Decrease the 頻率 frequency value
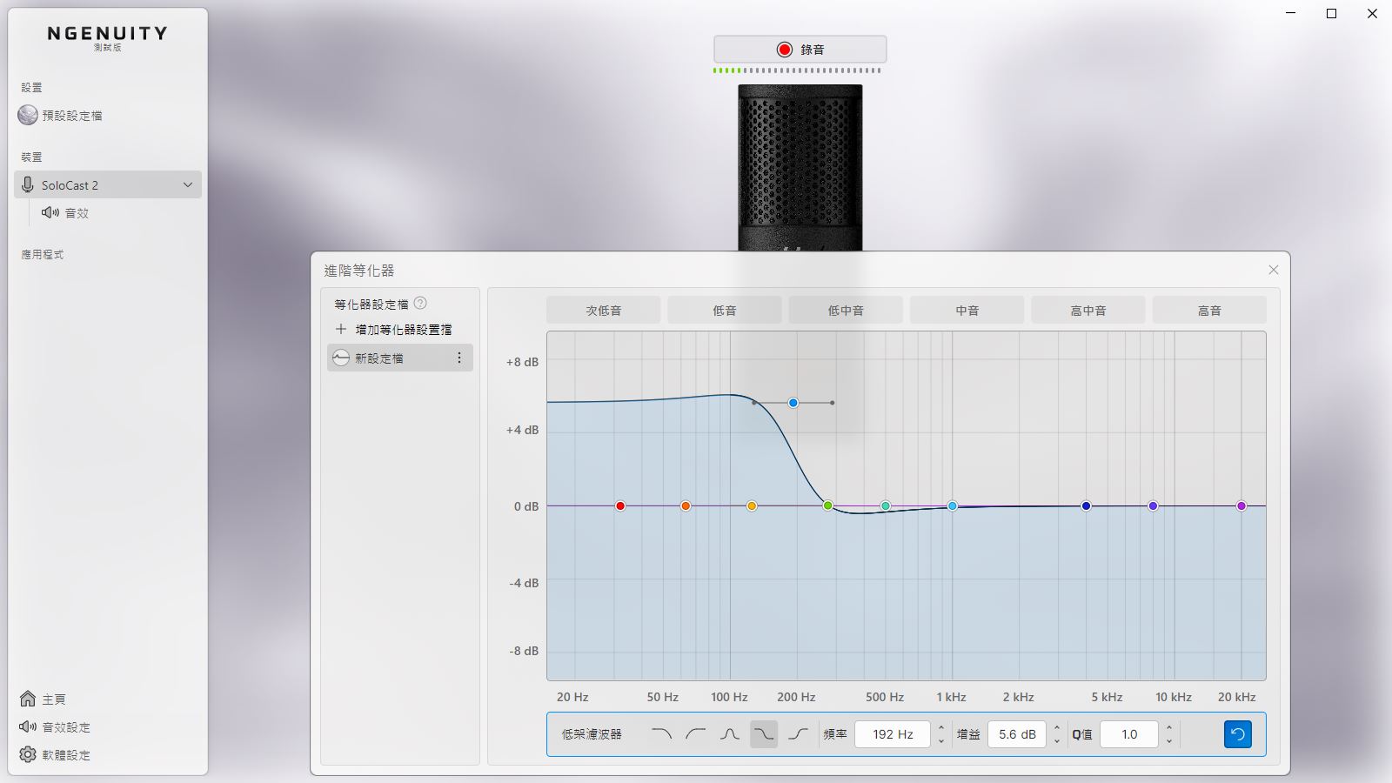 941,741
